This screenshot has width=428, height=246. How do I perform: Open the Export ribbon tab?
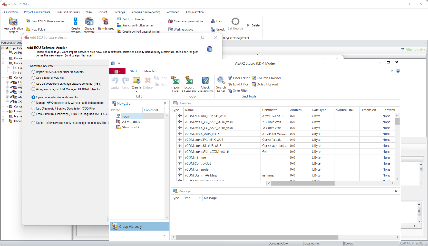point(103,12)
